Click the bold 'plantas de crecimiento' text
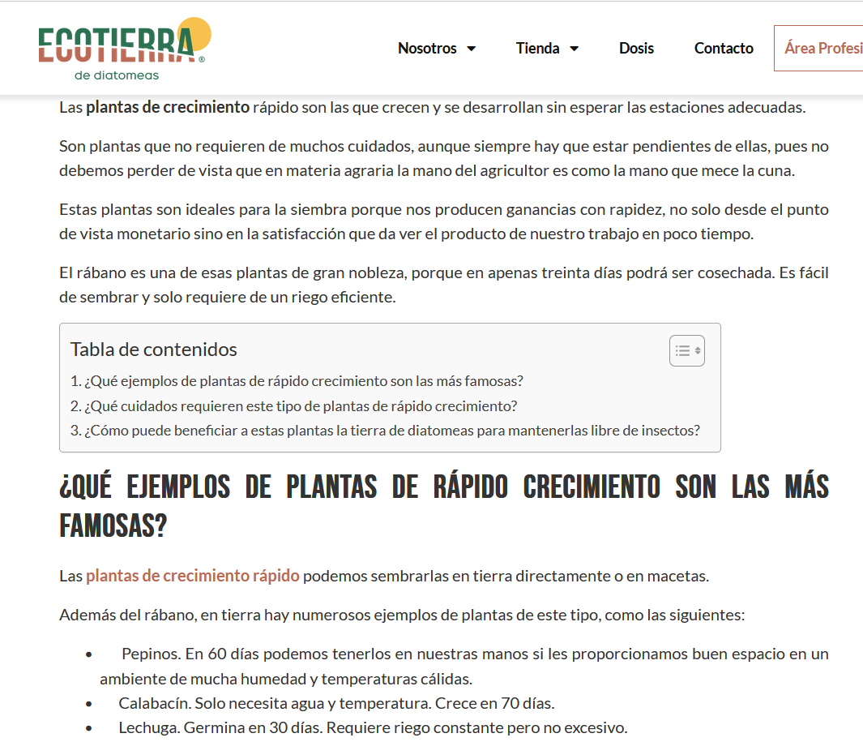The height and width of the screenshot is (742, 863). click(x=168, y=107)
